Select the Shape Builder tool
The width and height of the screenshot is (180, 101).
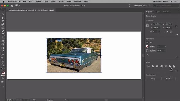click(x=3, y=44)
